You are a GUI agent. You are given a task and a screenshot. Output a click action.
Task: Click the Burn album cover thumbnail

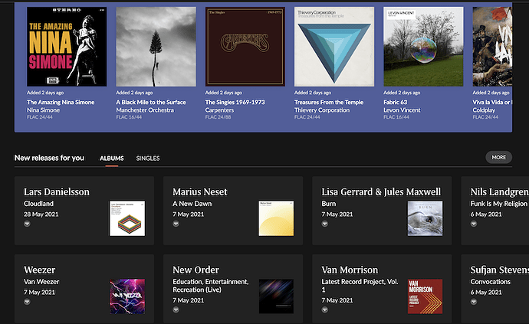tap(425, 218)
